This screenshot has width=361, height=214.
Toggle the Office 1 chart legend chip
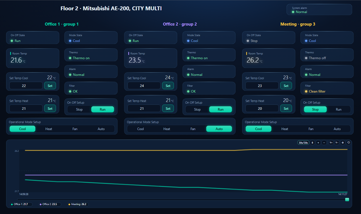click(x=21, y=204)
